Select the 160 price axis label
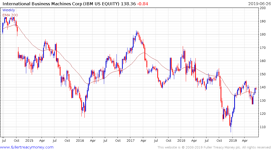271x151 pixels. [263, 61]
